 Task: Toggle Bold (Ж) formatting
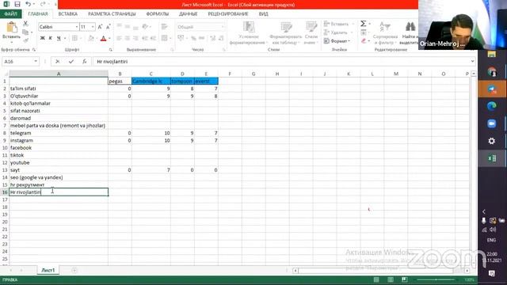(x=42, y=38)
